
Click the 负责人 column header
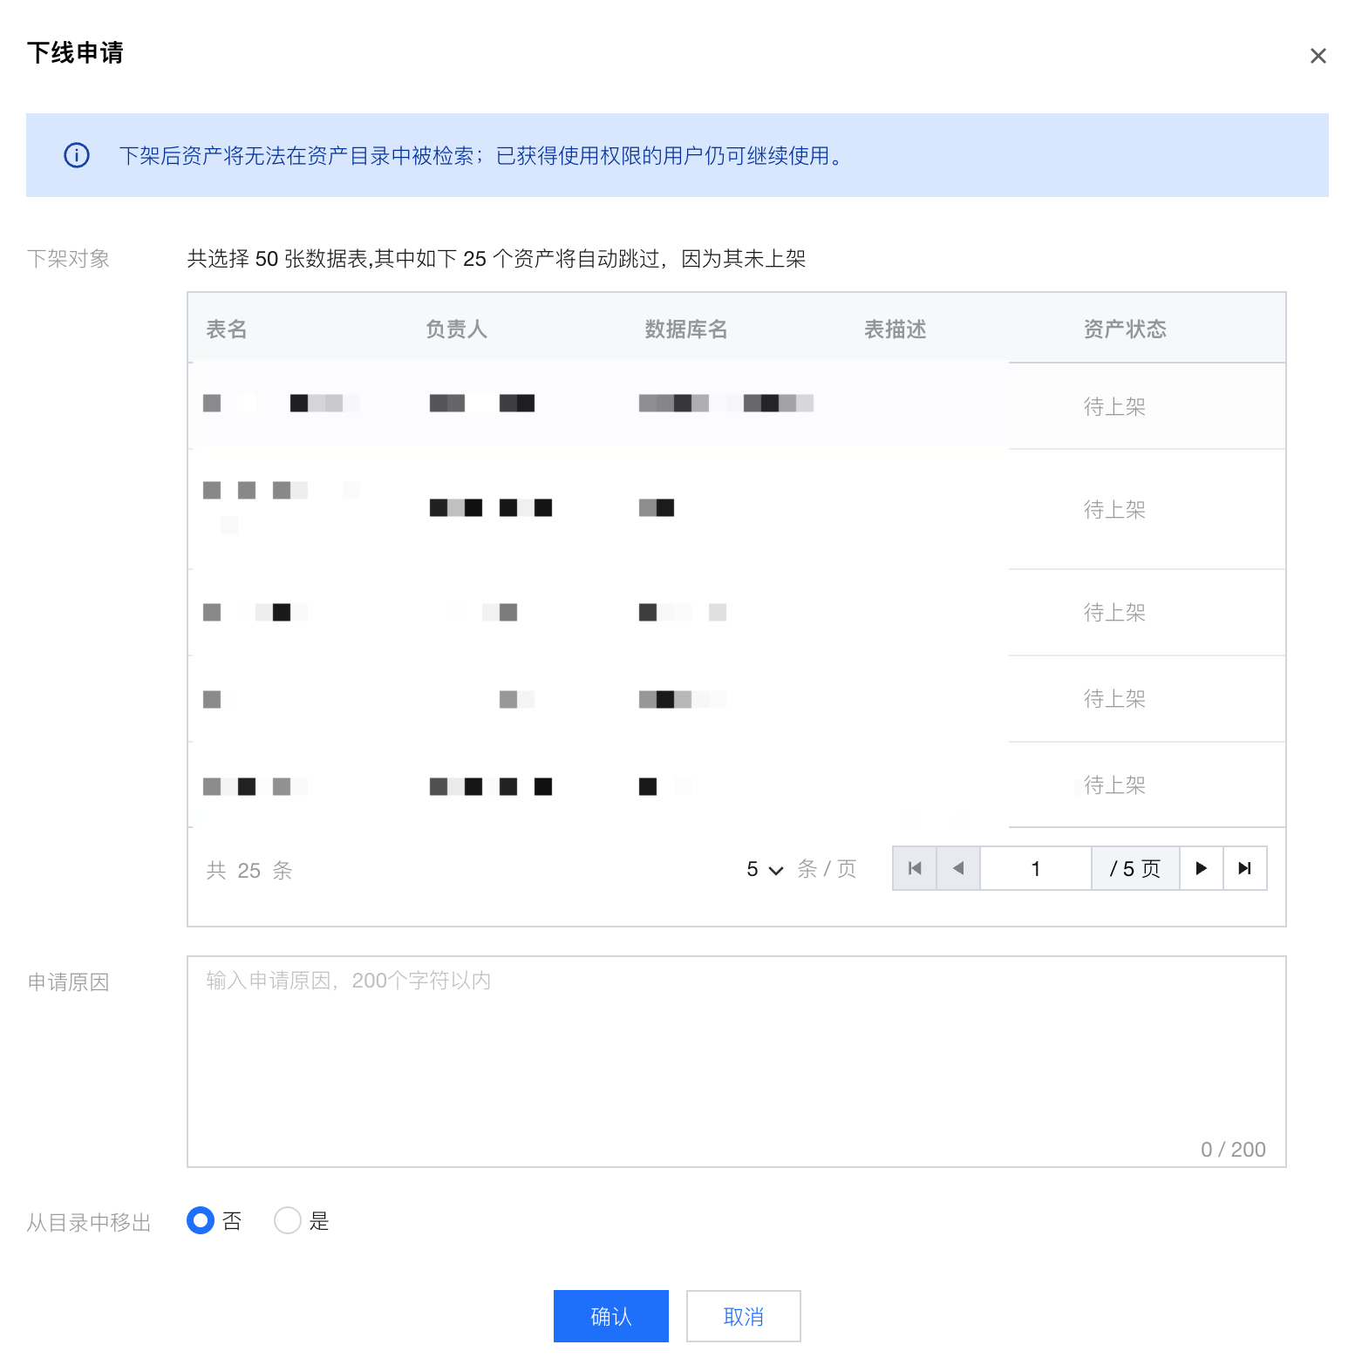coord(456,329)
